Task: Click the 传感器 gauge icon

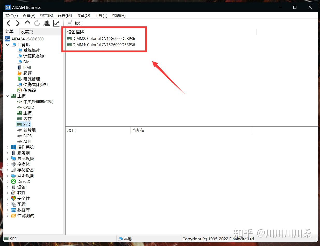Action: (x=19, y=90)
